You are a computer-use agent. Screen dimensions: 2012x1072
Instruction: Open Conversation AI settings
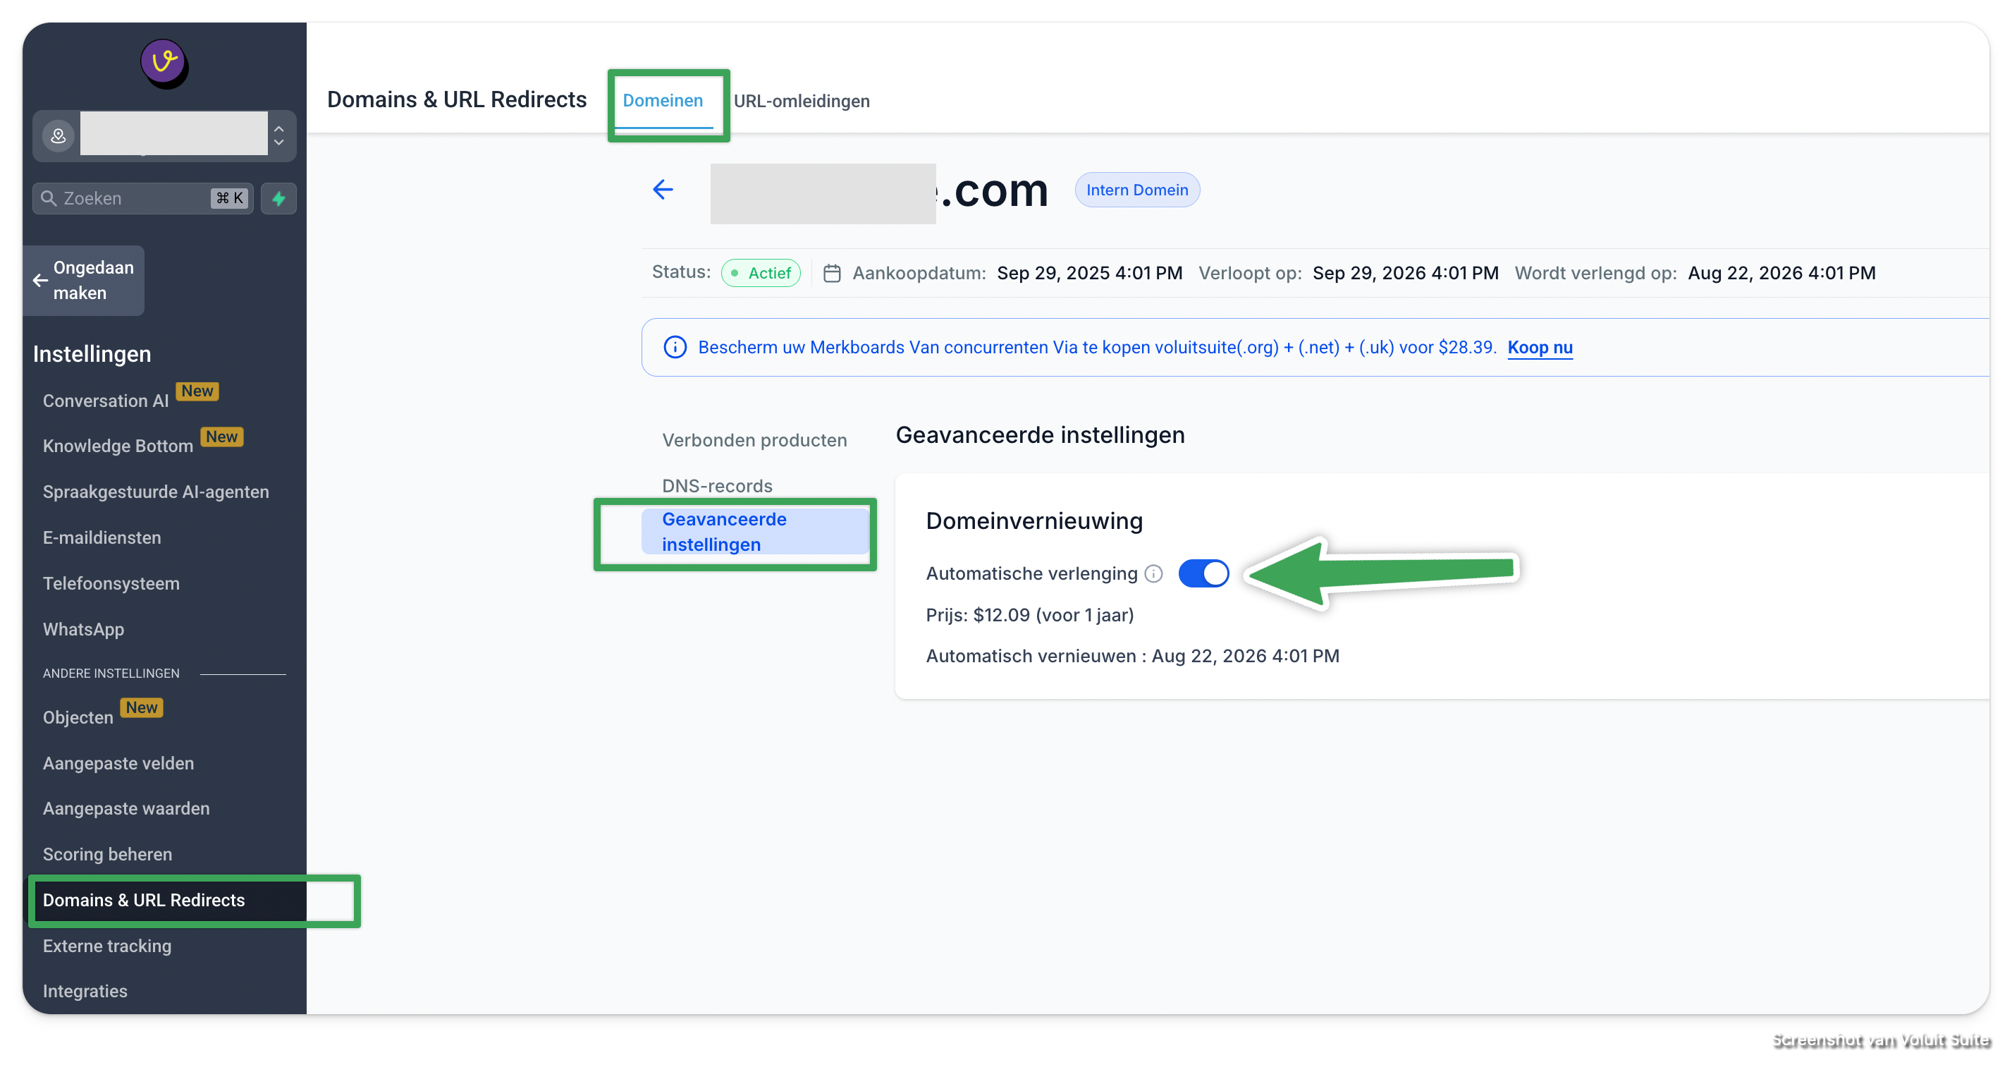106,401
